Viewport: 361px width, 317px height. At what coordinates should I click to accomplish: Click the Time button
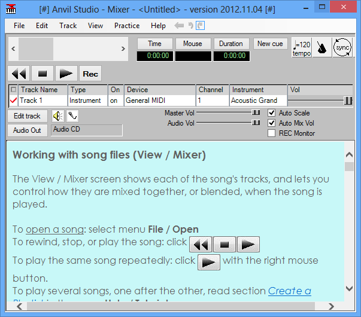pyautogui.click(x=154, y=44)
